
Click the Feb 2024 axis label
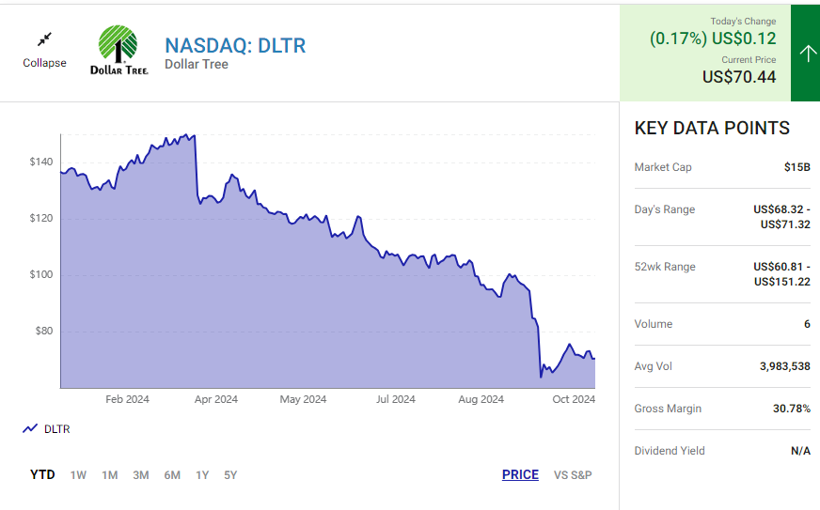(127, 399)
